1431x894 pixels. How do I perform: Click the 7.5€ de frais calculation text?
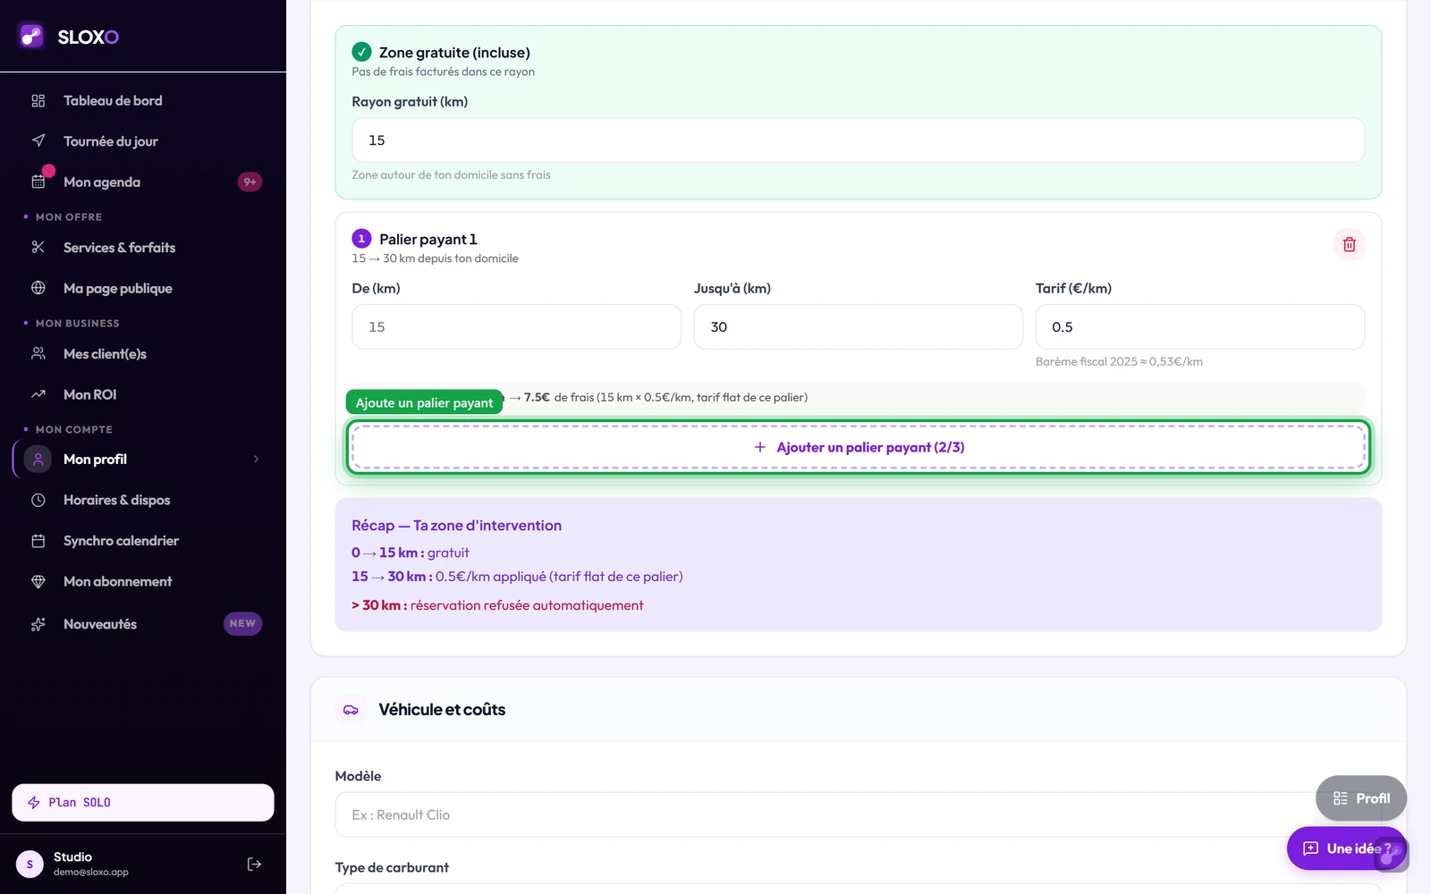click(658, 397)
